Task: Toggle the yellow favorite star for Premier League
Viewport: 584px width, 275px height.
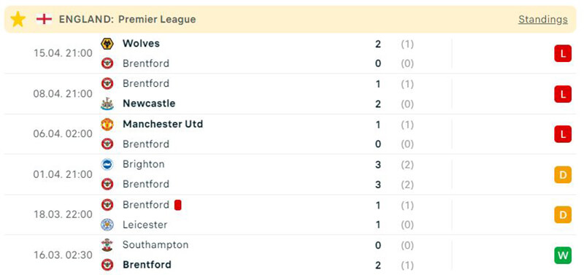Action: [x=18, y=19]
